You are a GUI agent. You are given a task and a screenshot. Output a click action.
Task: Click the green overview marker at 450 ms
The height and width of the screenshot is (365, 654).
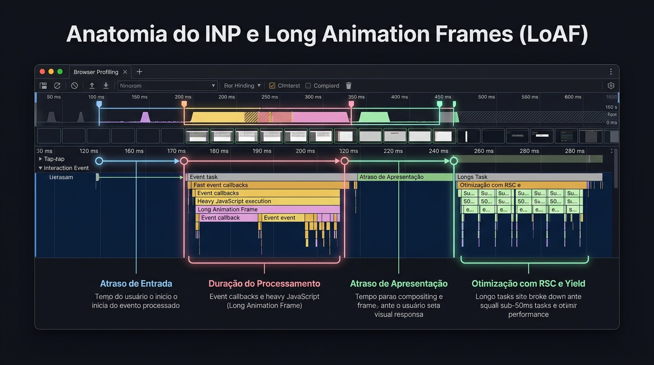pyautogui.click(x=440, y=104)
